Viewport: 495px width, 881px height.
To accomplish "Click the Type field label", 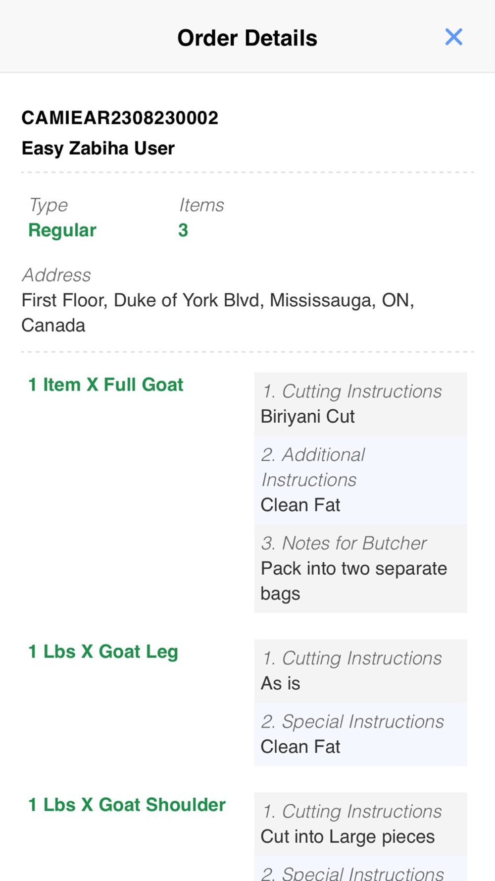I will [48, 205].
